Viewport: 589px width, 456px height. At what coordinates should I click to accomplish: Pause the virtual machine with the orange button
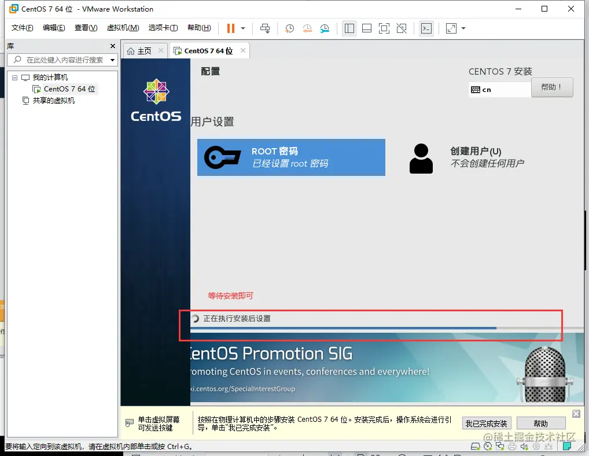231,28
